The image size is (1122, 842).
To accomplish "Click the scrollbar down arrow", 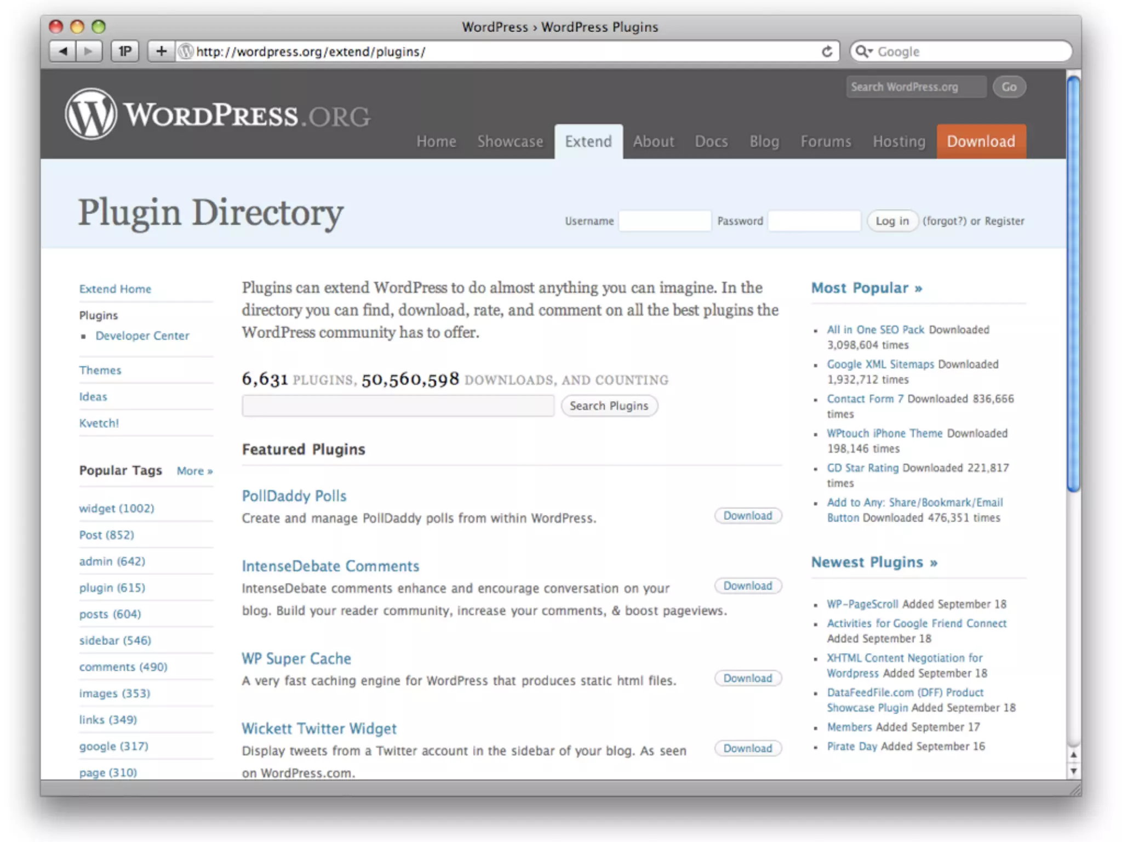I will [1073, 771].
